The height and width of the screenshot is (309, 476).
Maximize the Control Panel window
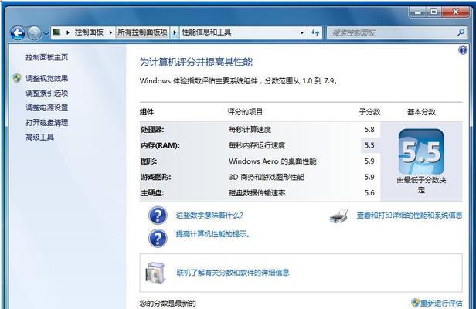433,12
